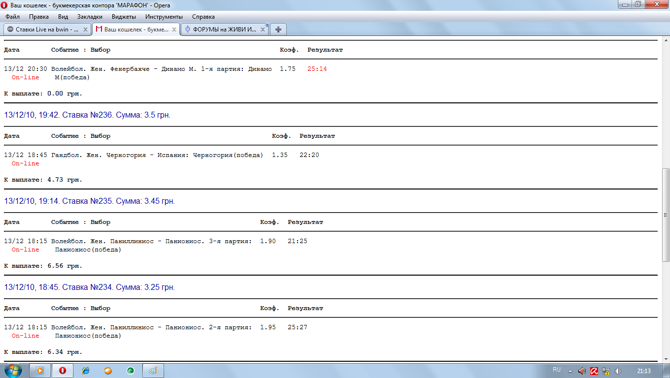Click the 21:25 result value
This screenshot has height=378, width=670.
click(x=298, y=241)
